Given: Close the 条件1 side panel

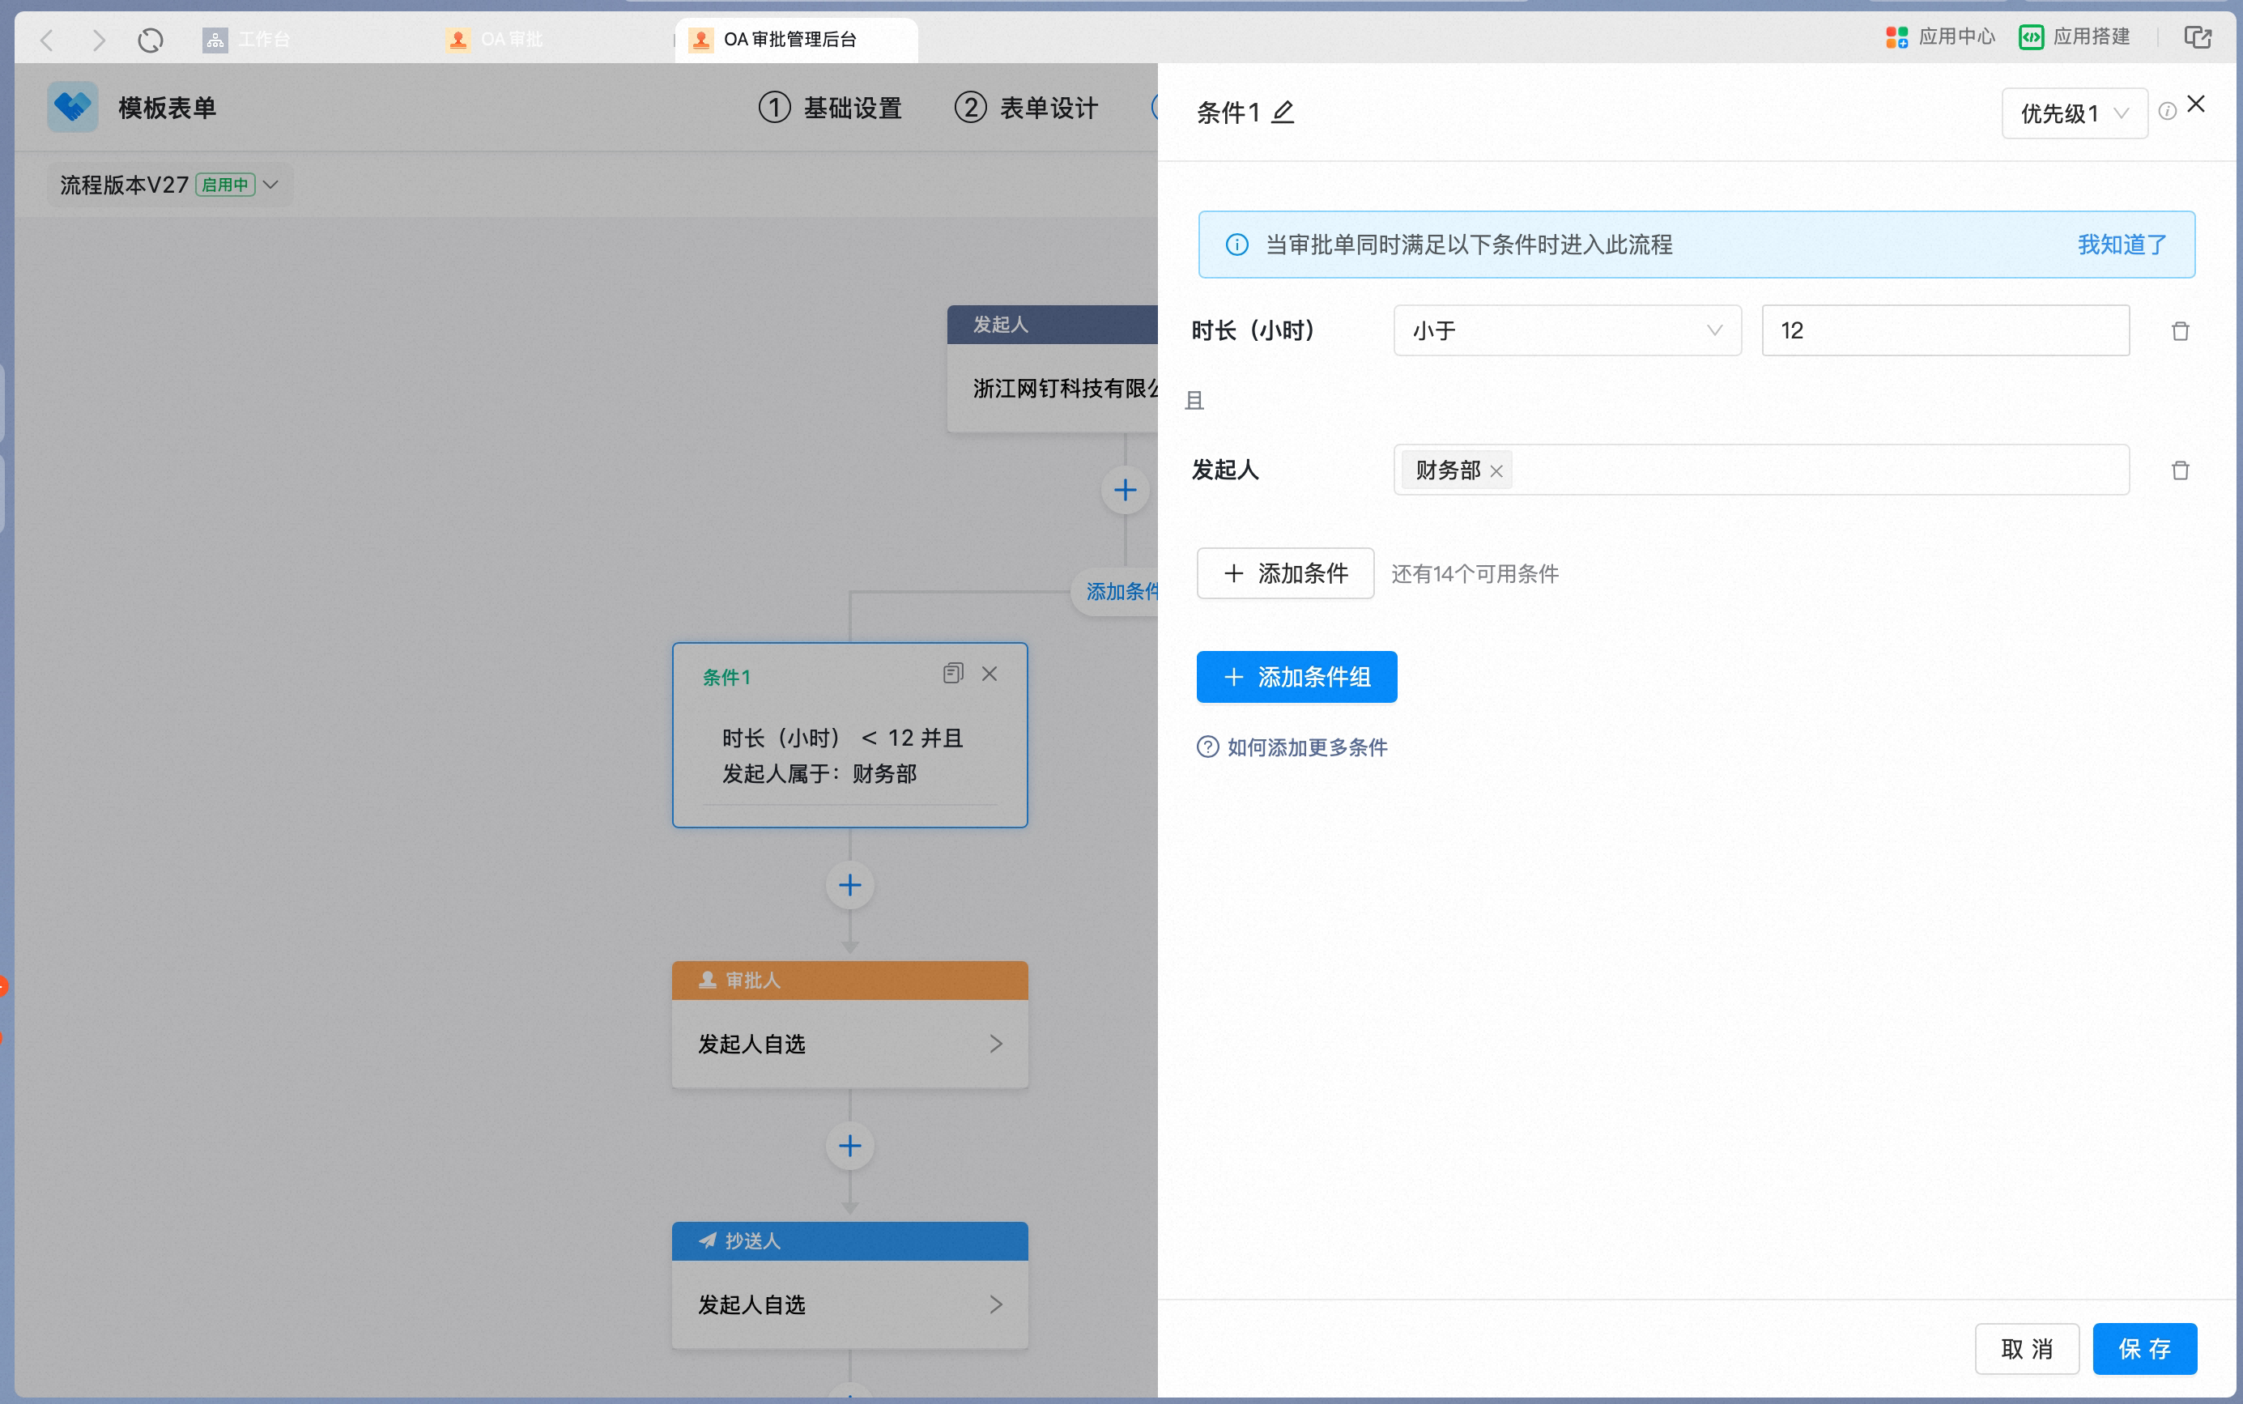Looking at the screenshot, I should 2197,104.
